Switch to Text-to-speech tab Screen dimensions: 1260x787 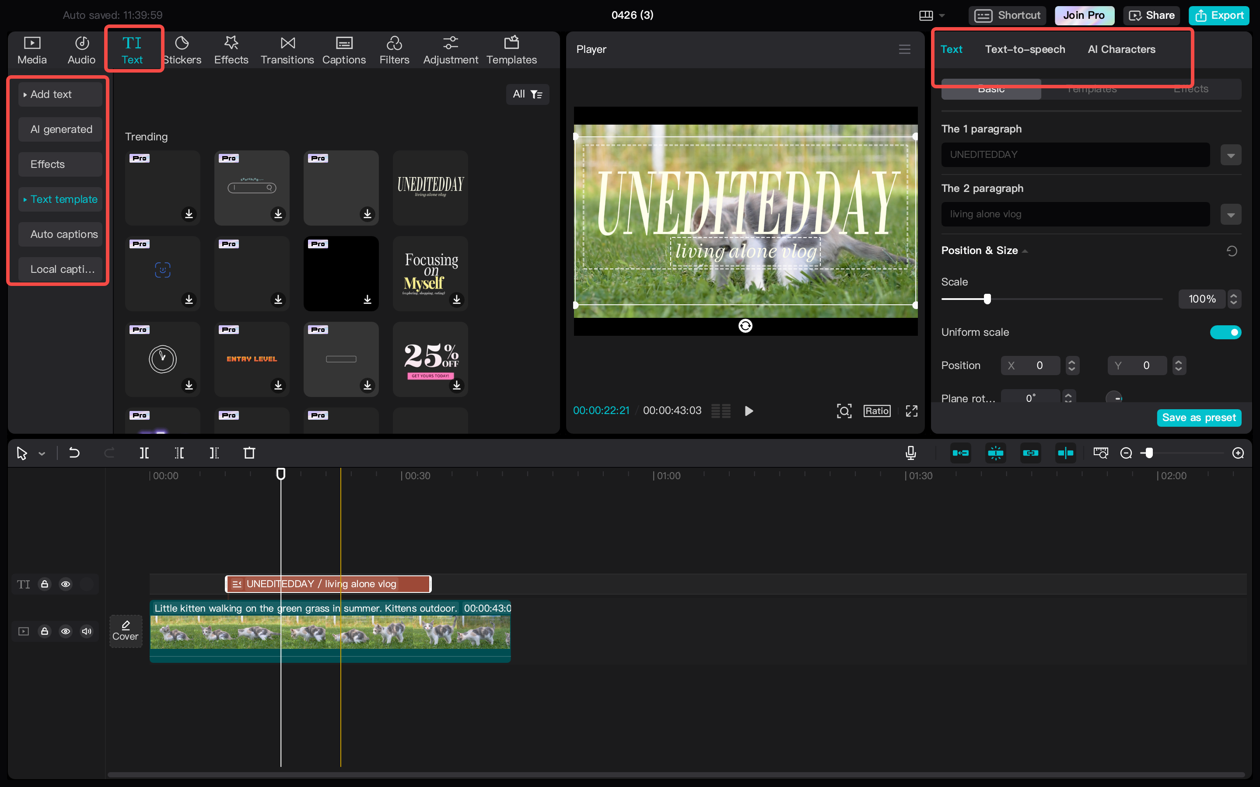[1026, 49]
